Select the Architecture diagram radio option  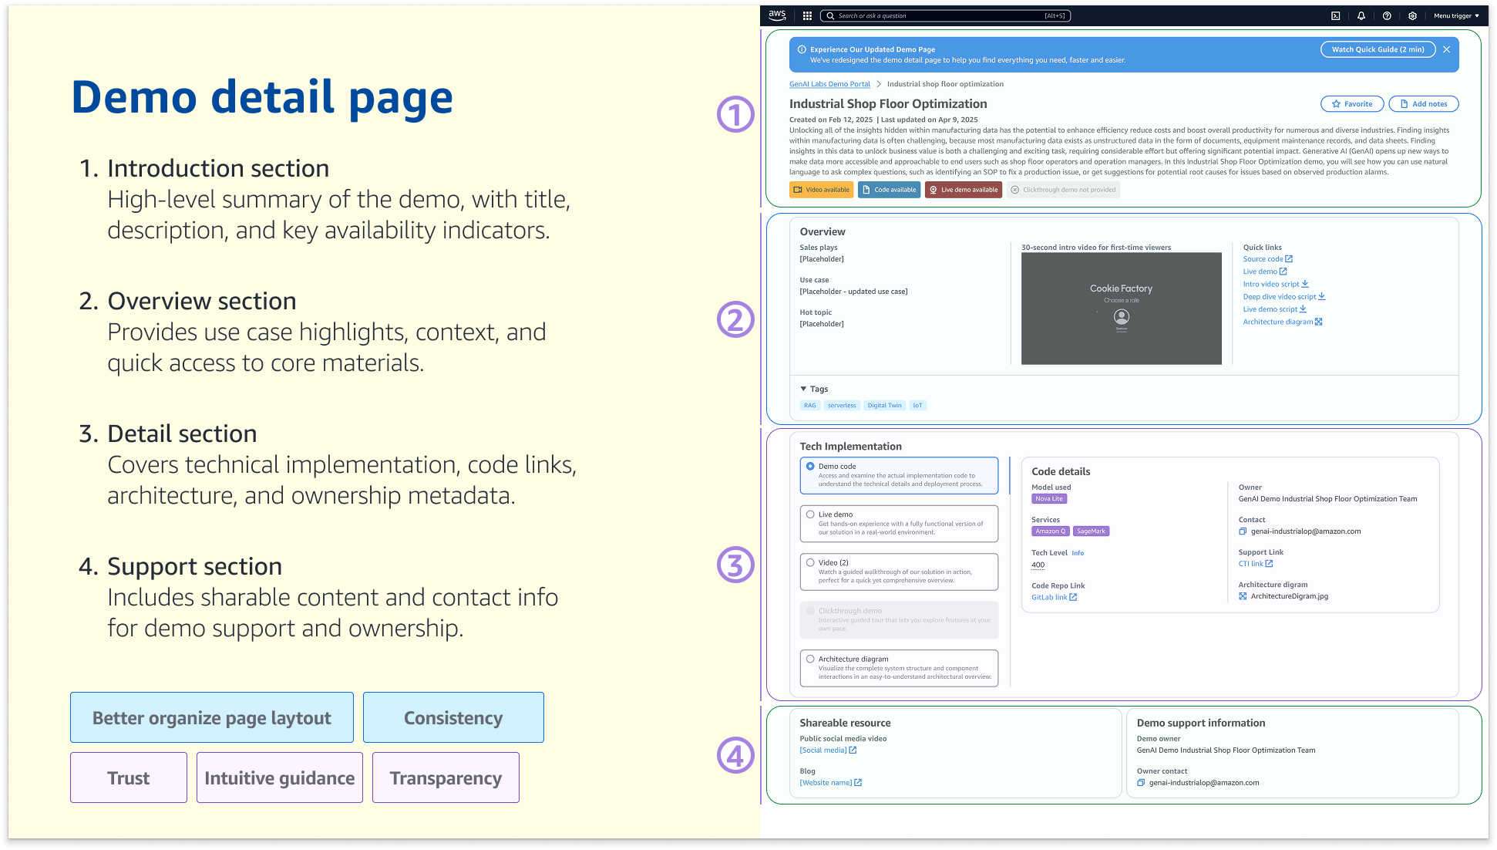click(x=810, y=659)
